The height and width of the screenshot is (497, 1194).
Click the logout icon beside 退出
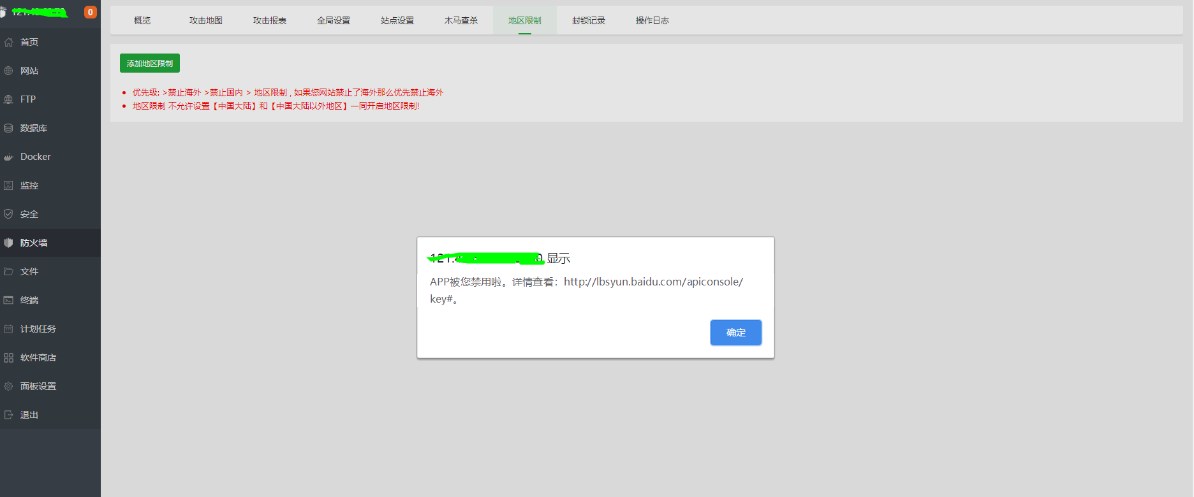pos(8,415)
